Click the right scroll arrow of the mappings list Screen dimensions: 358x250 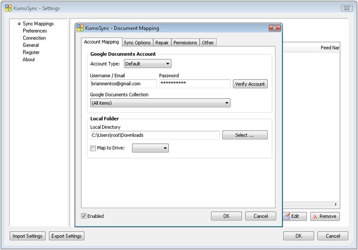pos(336,204)
